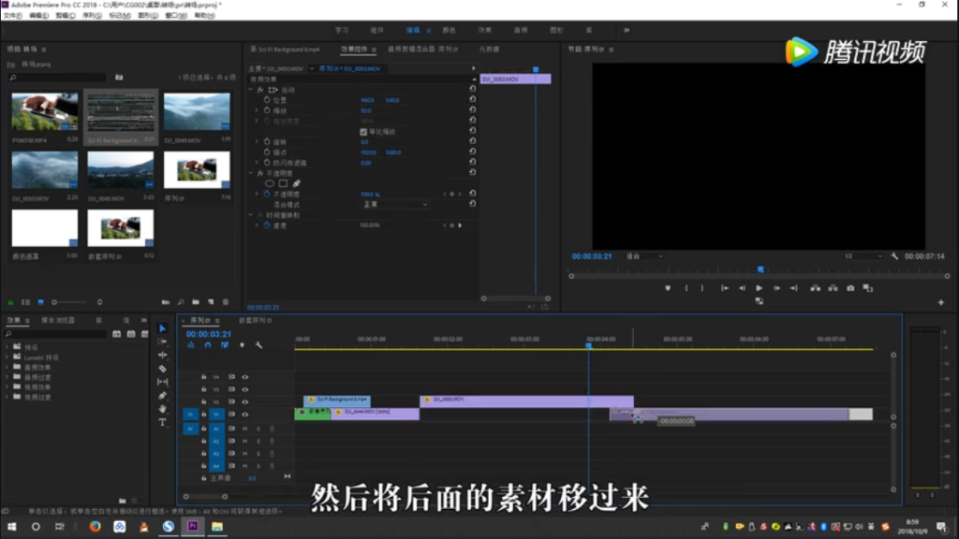Screen dimensions: 959x539
Task: Step back one frame
Action: click(x=742, y=288)
